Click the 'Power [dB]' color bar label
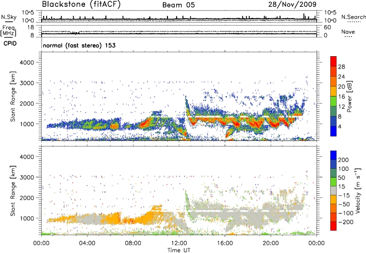The height and width of the screenshot is (253, 366). (349, 96)
